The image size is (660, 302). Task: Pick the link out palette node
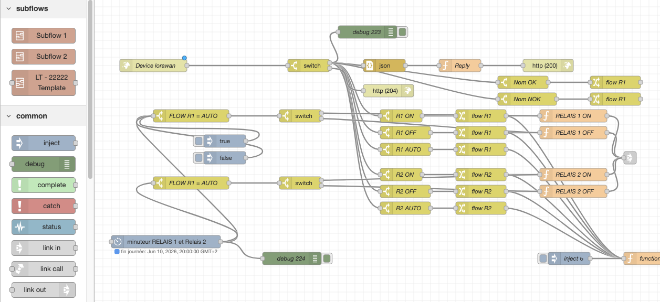[44, 290]
